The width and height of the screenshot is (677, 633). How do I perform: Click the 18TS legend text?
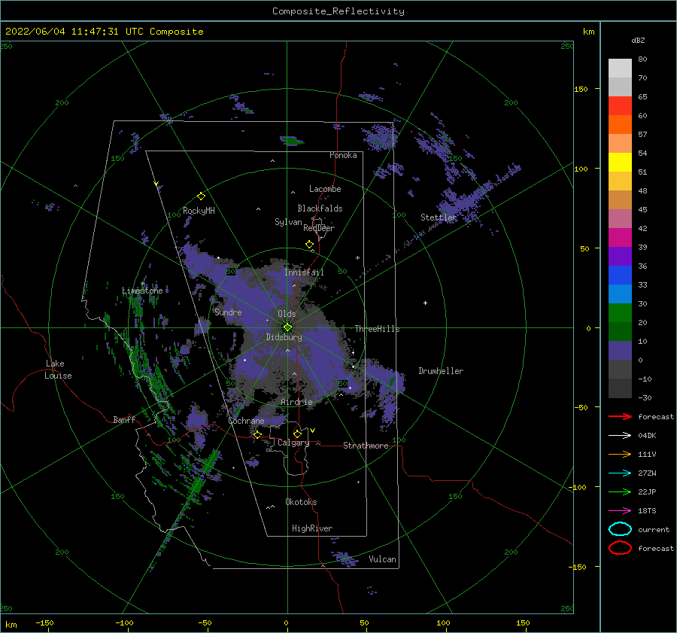click(x=647, y=511)
